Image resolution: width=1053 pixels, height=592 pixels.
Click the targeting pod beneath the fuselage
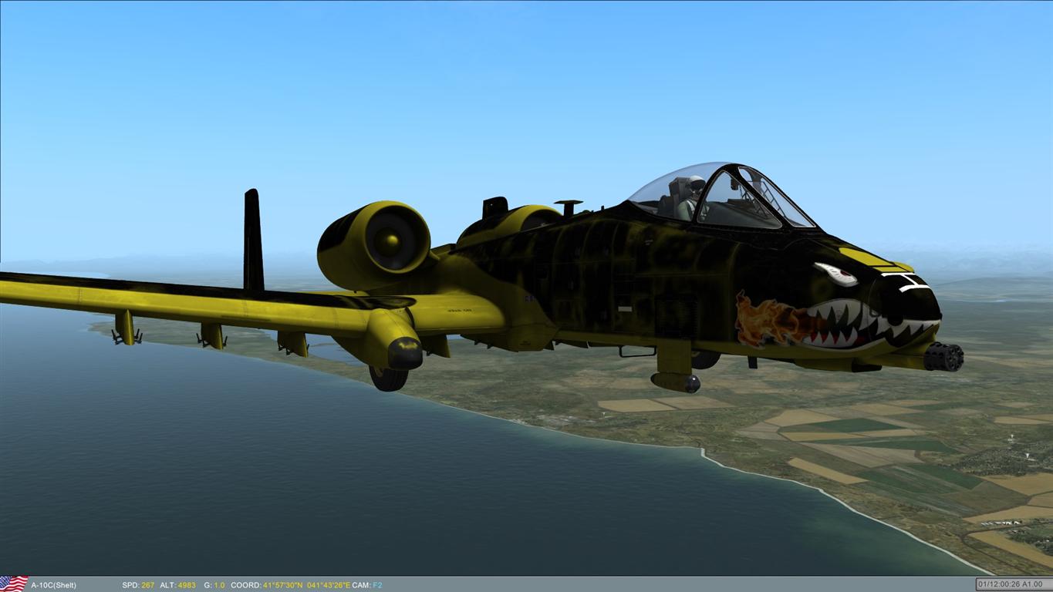(x=675, y=381)
